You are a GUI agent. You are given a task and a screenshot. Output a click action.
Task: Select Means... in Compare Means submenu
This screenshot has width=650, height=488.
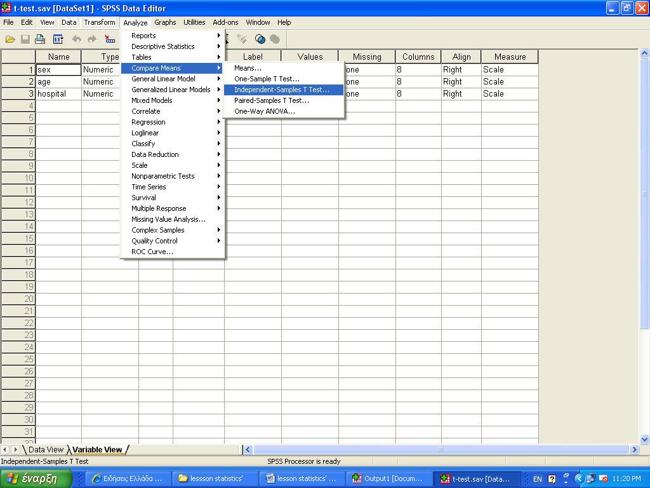[284, 68]
